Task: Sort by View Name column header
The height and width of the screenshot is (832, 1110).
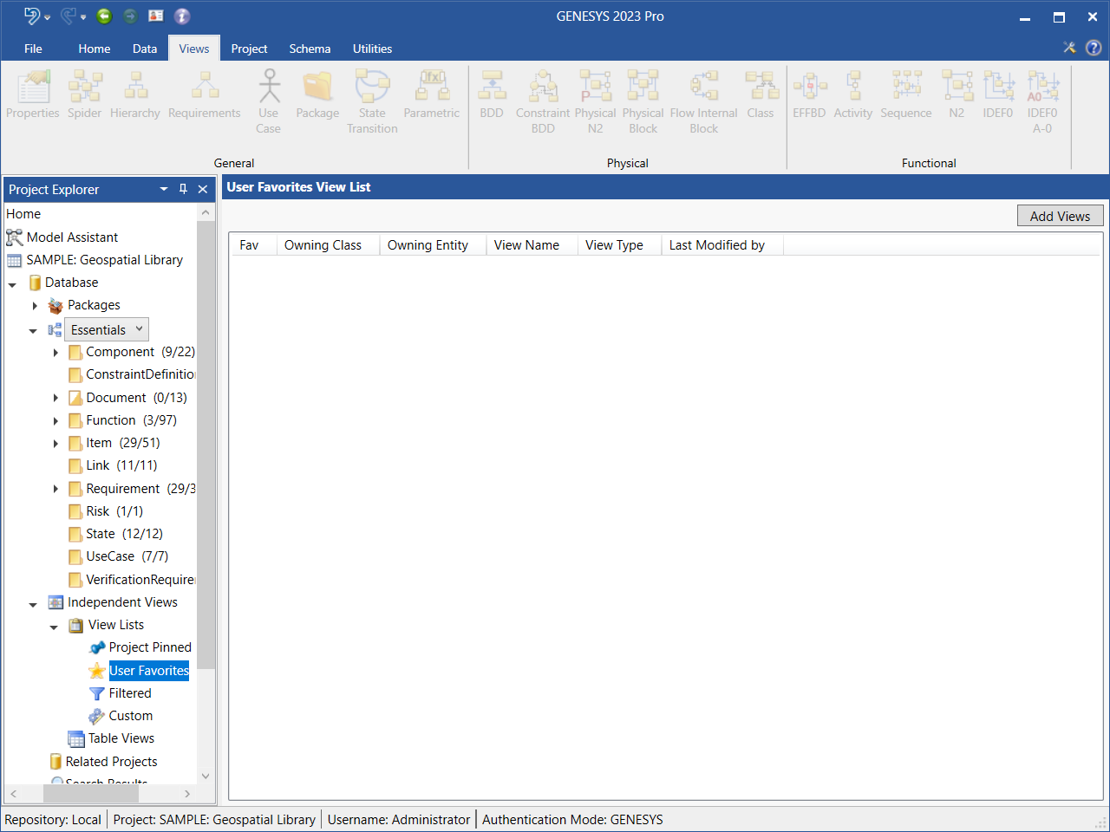Action: (526, 245)
